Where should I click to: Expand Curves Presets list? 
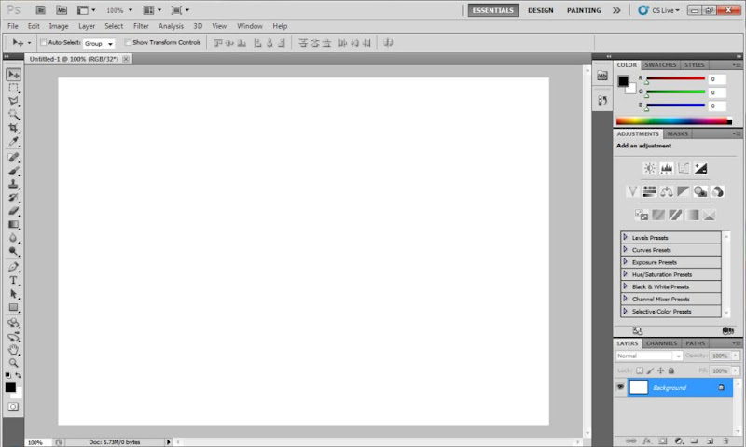625,249
